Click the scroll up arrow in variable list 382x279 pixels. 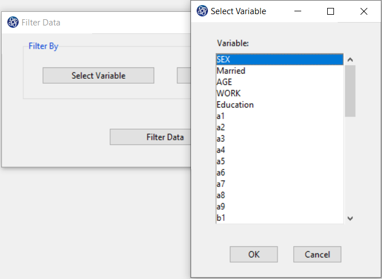click(350, 59)
